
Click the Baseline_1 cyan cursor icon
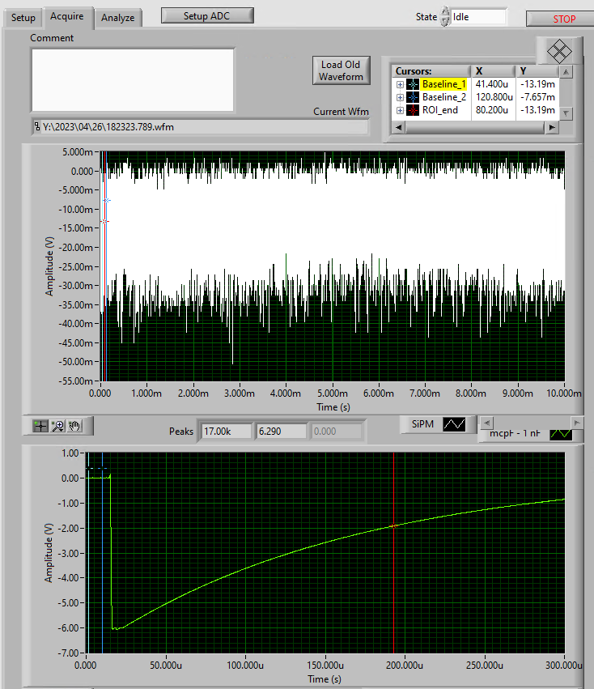[x=413, y=84]
